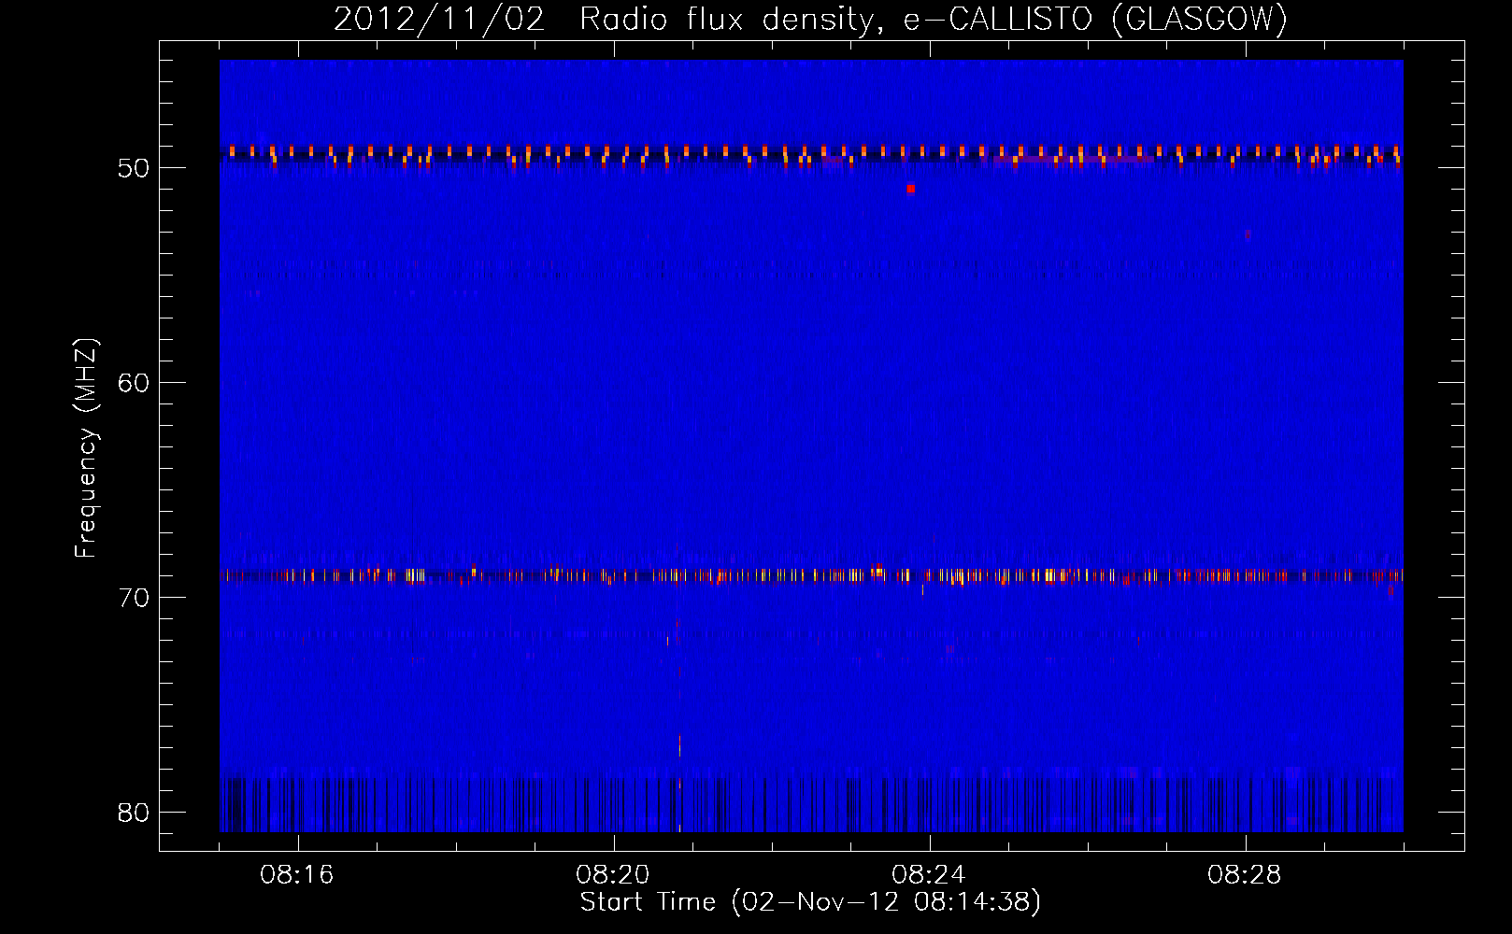This screenshot has width=1512, height=934.
Task: Click the 08:28 time tick label
Action: 1245,875
